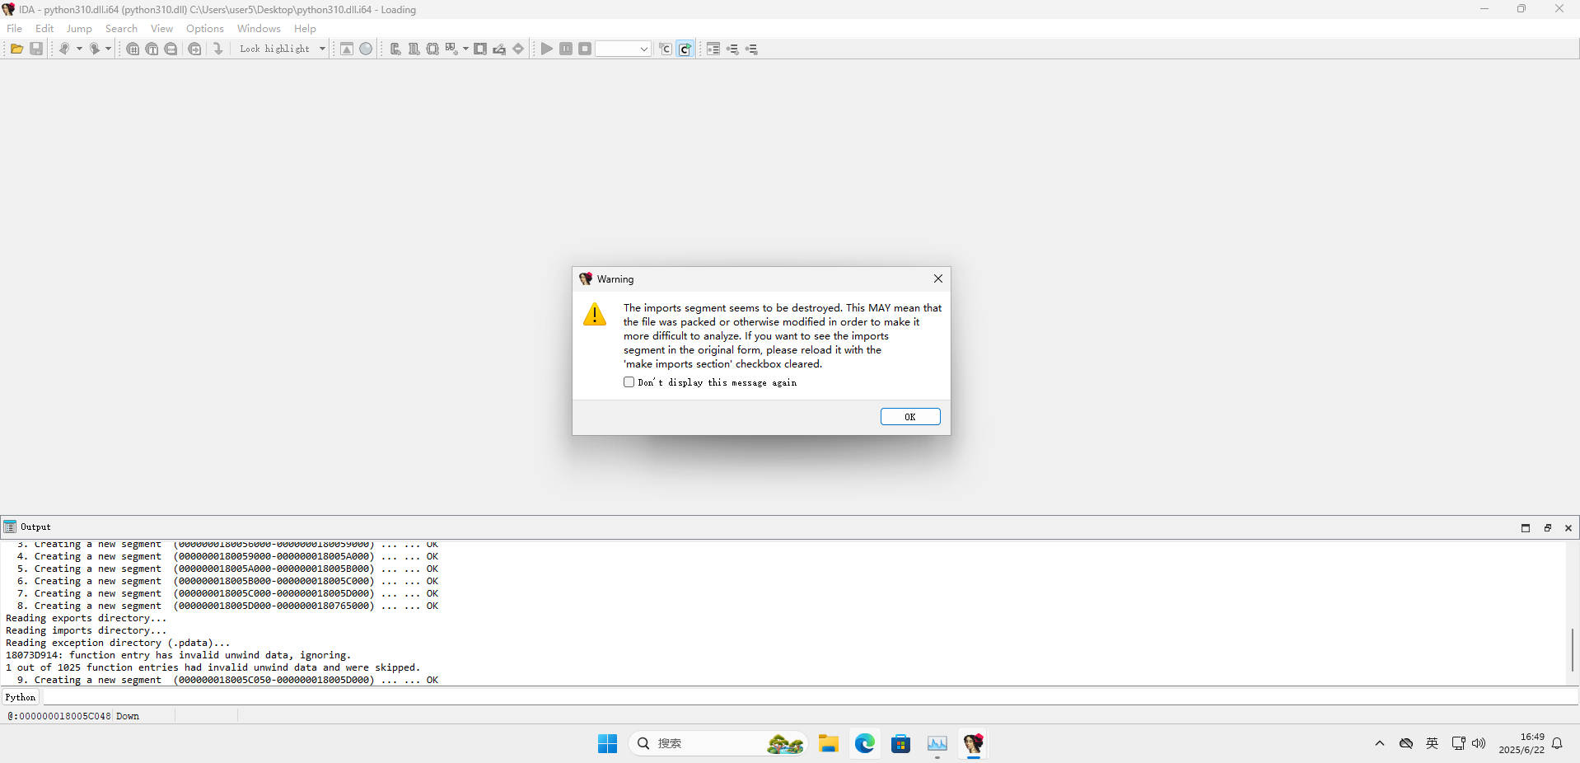Open the Help menu
This screenshot has width=1580, height=763.
coord(305,28)
